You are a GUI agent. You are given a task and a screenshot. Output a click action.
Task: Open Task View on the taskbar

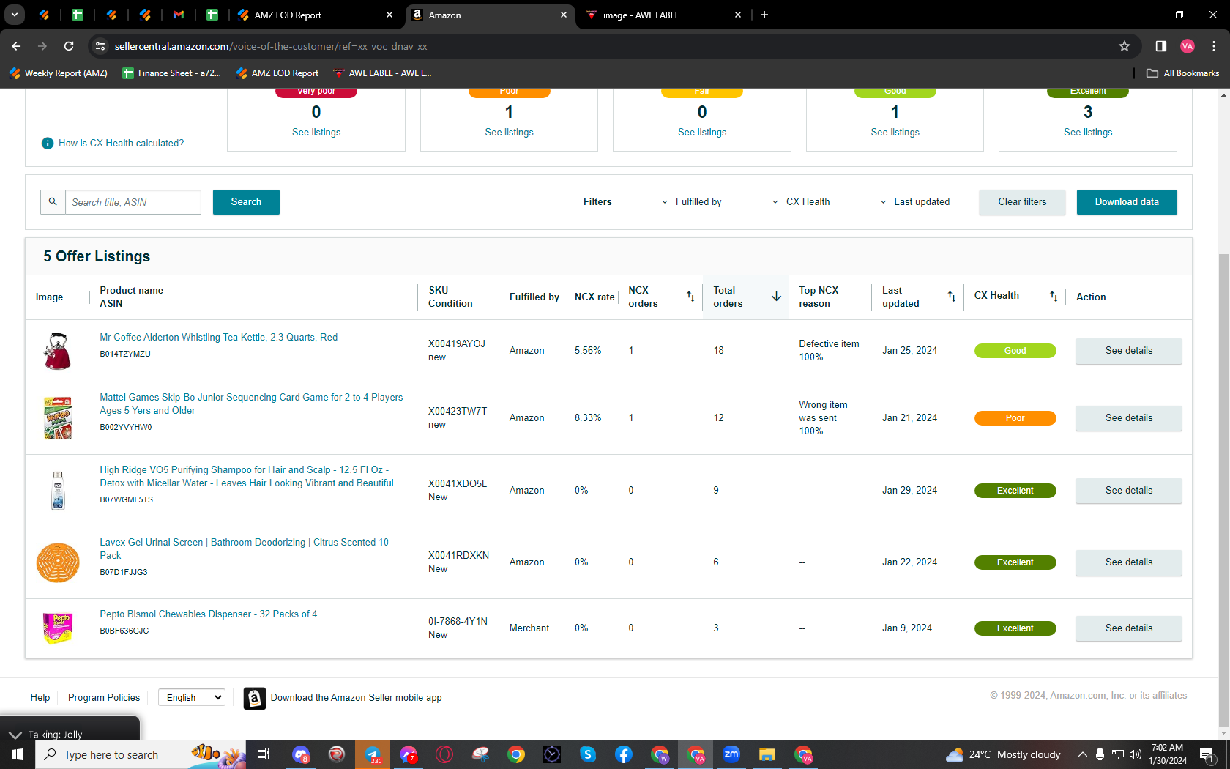[264, 754]
